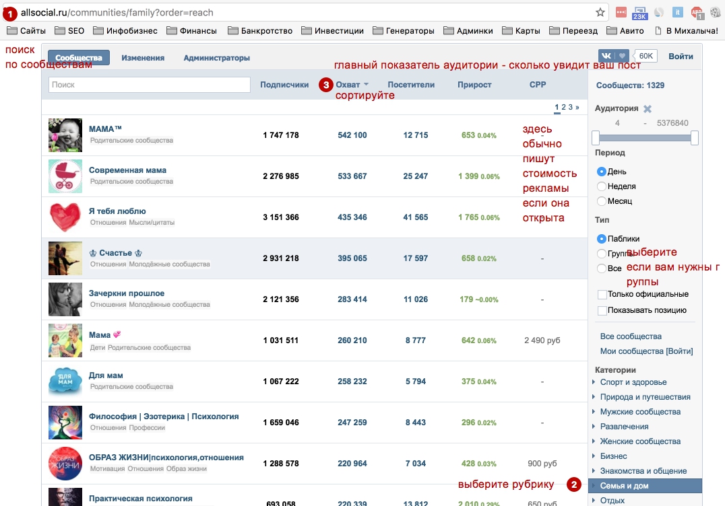The image size is (725, 506).
Task: Sort by the Подписчики column header
Action: [x=284, y=85]
